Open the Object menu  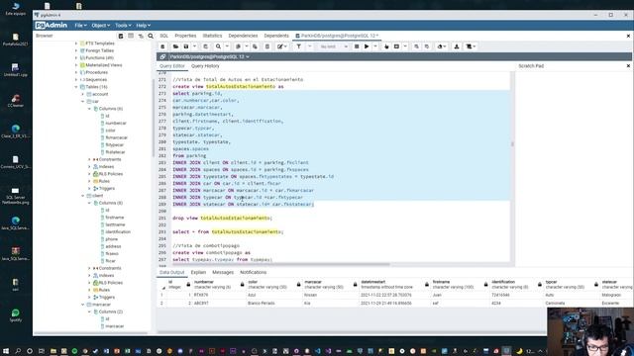click(x=100, y=26)
